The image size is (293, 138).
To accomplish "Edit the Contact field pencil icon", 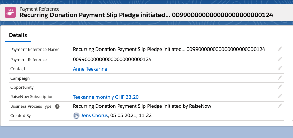I will tap(280, 68).
